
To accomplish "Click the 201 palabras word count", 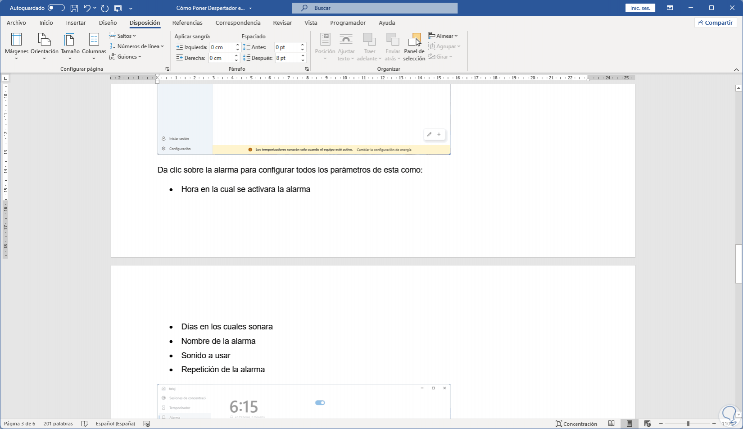I will (x=58, y=424).
